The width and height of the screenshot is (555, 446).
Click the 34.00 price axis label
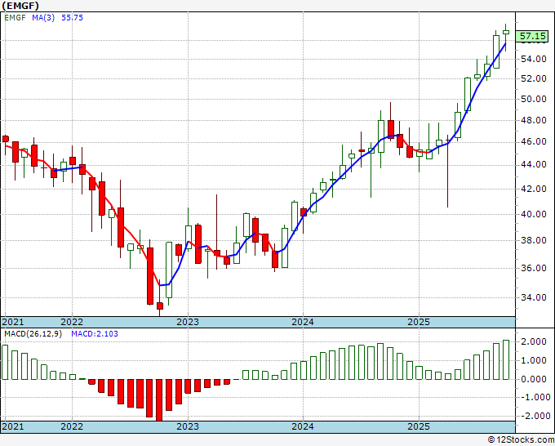click(x=534, y=297)
